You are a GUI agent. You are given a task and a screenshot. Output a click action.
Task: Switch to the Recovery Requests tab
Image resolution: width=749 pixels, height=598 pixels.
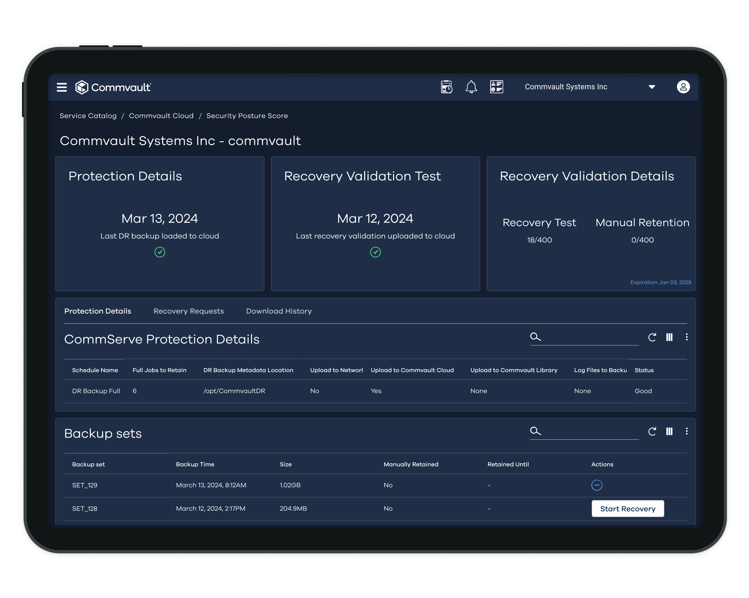(189, 311)
